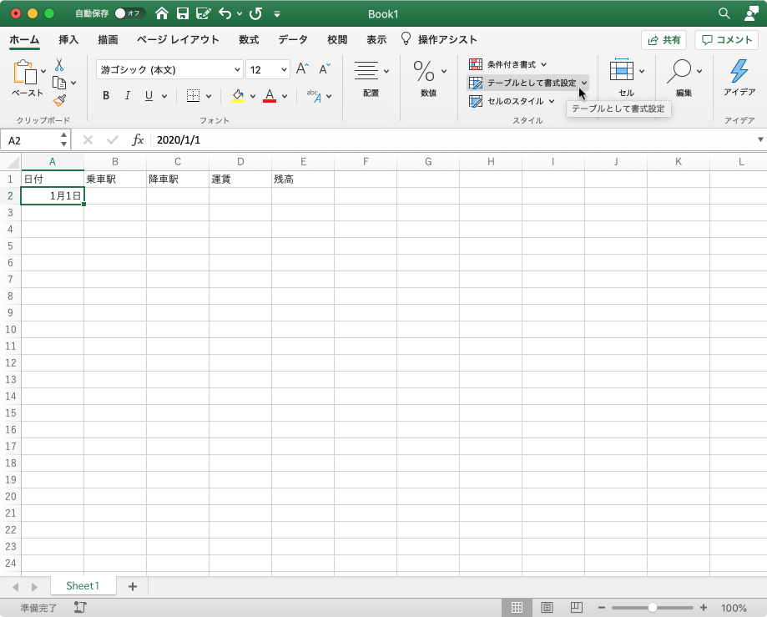Viewport: 767px width, 617px height.
Task: Toggle underline formatting
Action: click(x=149, y=96)
